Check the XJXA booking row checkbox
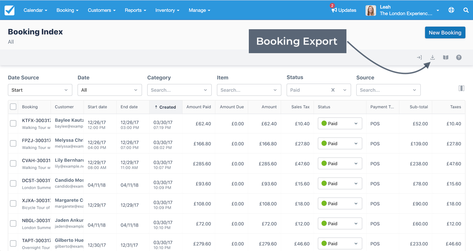This screenshot has height=251, width=473. [13, 203]
